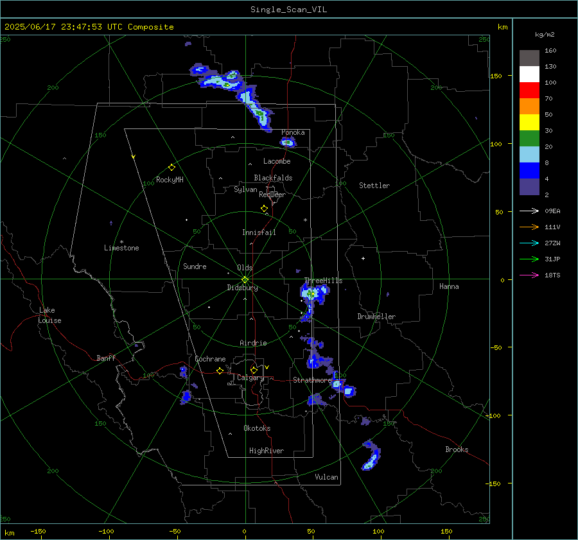The image size is (578, 540).
Task: Click the ThreeHills city label
Action: click(x=323, y=281)
